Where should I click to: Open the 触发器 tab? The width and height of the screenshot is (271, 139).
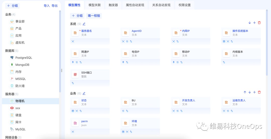click(x=113, y=5)
